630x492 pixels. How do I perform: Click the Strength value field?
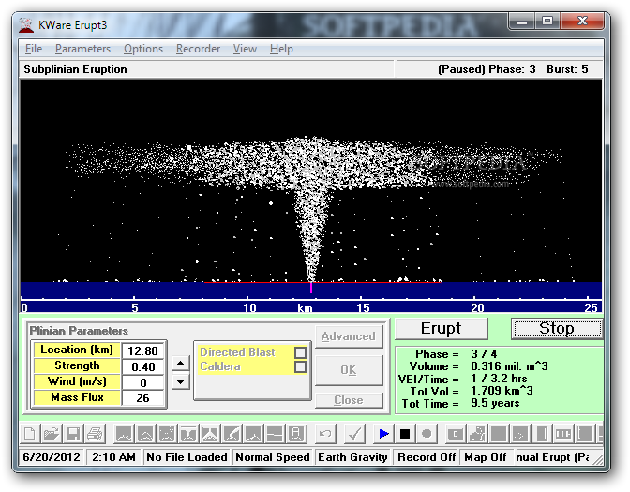tap(143, 366)
